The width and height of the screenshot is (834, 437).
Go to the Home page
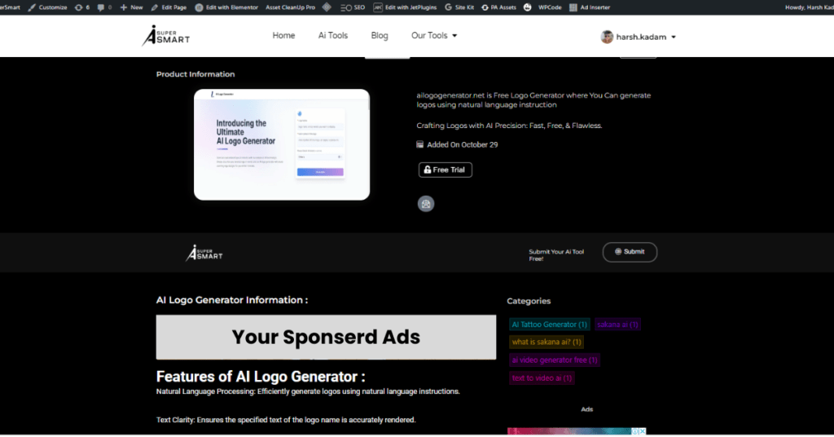coord(283,36)
